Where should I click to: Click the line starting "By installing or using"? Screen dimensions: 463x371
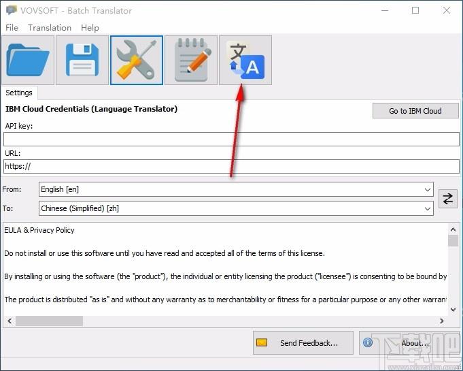(x=225, y=276)
